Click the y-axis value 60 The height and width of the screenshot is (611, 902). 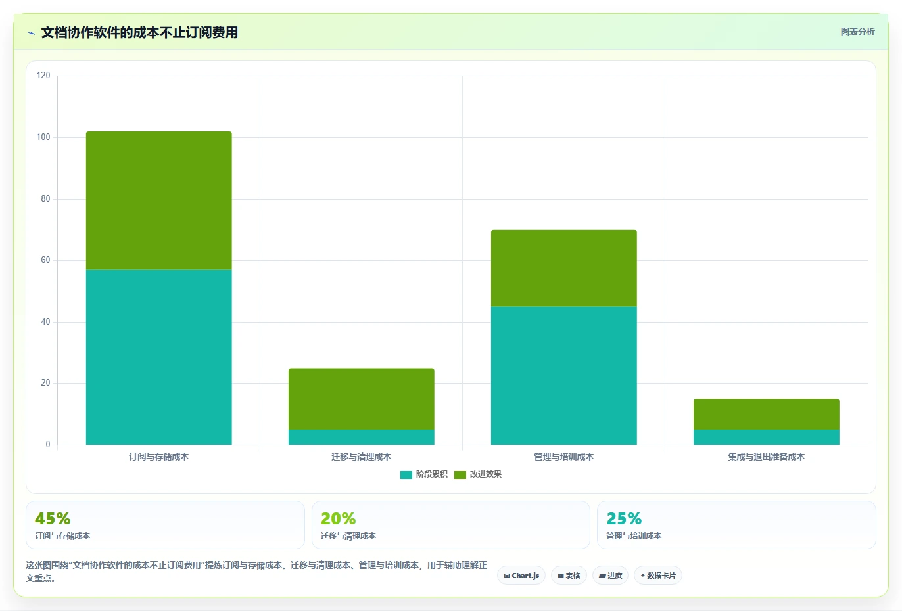pos(45,260)
